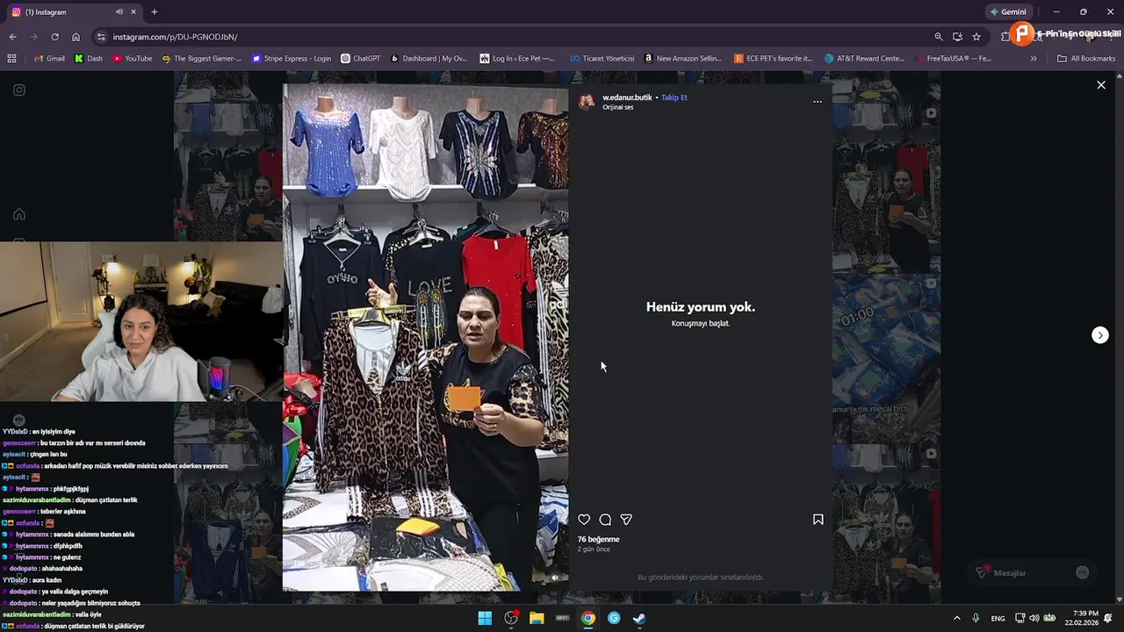Open the Stripe Express Login bookmark
The height and width of the screenshot is (632, 1124).
point(292,59)
